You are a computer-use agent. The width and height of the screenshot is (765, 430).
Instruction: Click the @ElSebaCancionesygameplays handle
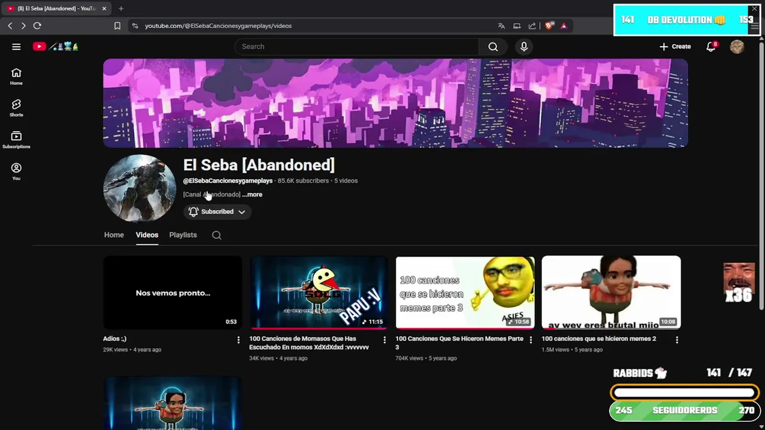(x=228, y=180)
